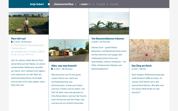Click the Antje Hubert site title
The image size is (178, 111).
pyautogui.click(x=37, y=4)
